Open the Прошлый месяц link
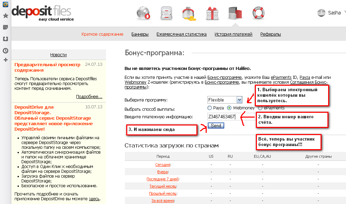The image size is (346, 204). (x=163, y=193)
